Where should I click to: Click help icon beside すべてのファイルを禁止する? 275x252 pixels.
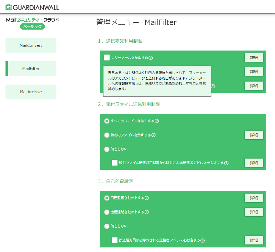(157, 121)
